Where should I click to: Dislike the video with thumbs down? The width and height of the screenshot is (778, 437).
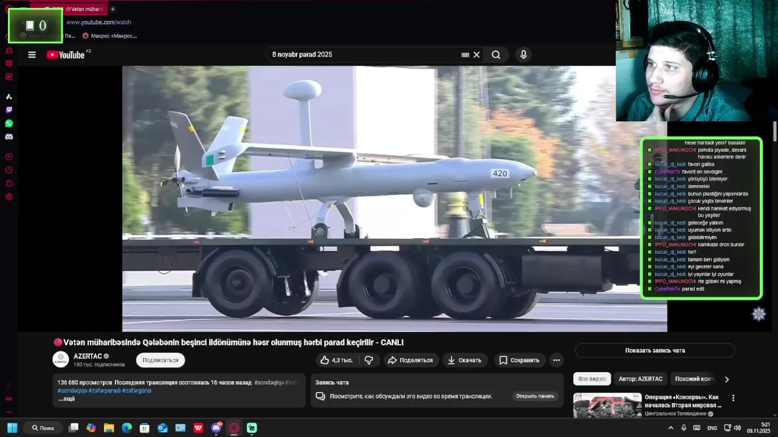[x=368, y=360]
